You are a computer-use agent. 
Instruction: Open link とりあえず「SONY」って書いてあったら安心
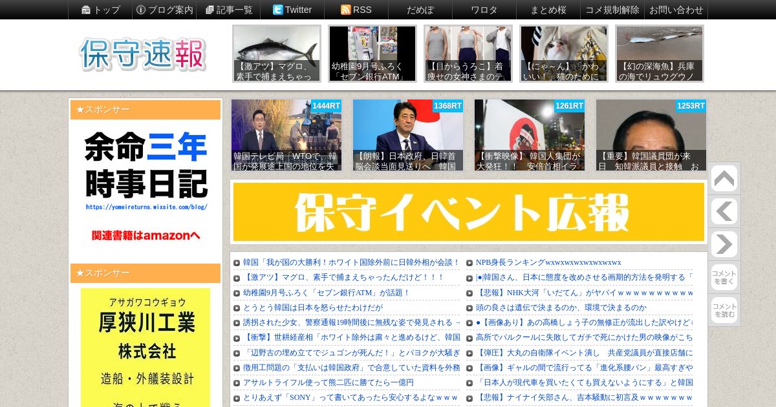pos(350,397)
